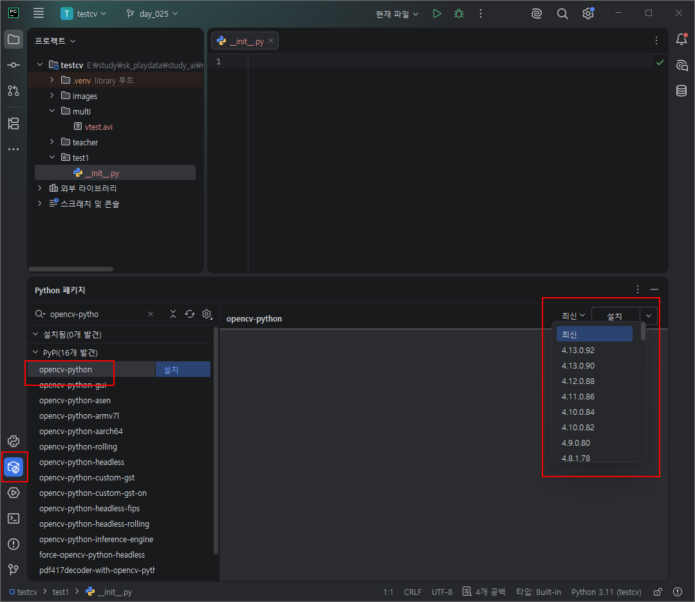Expand the .venv folder
The width and height of the screenshot is (695, 602).
52,80
